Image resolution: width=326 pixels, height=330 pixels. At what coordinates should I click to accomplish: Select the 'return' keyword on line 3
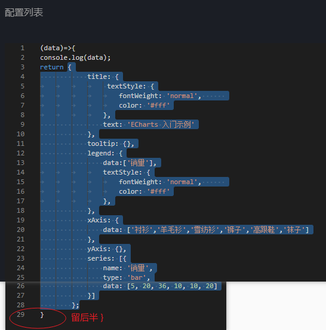(52, 67)
